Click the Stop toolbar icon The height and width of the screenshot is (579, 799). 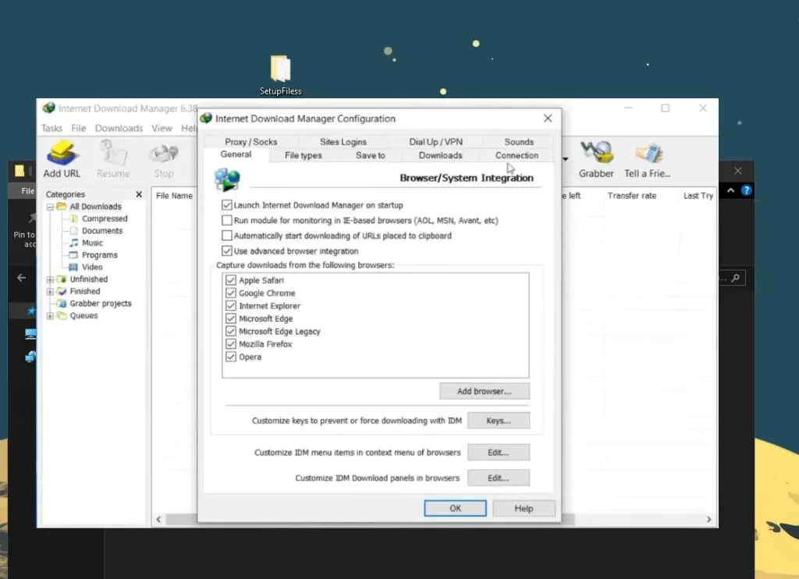point(164,154)
